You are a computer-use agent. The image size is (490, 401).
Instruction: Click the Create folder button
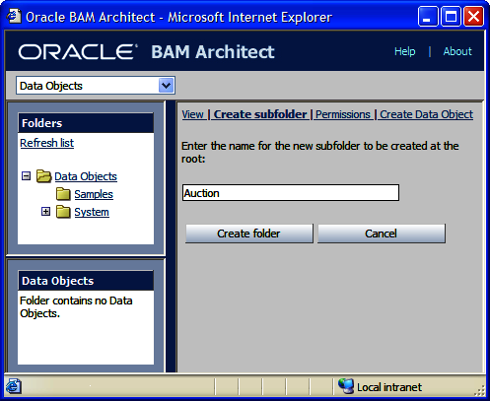249,234
